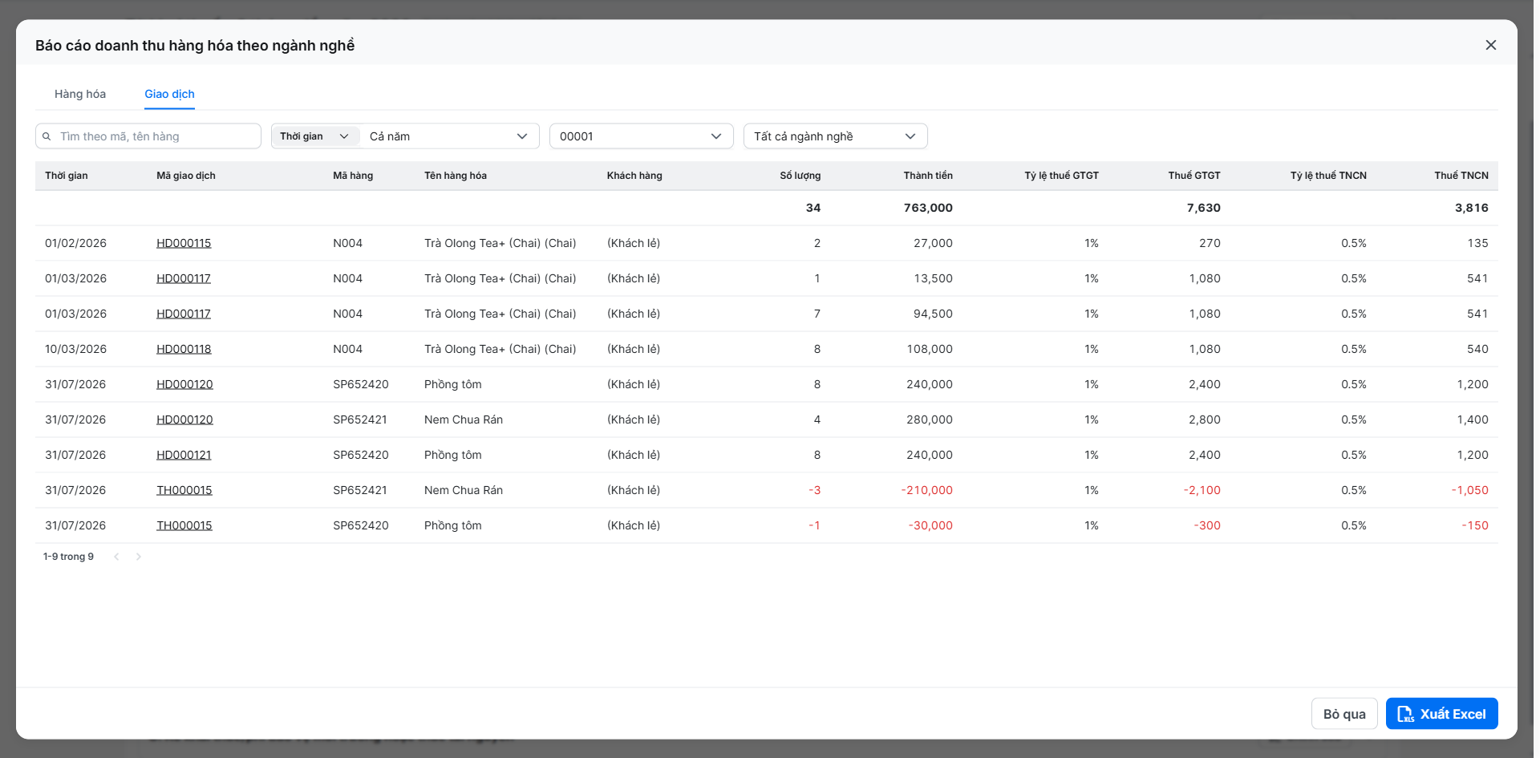Select the total GTGT tax 7,630

click(x=1204, y=208)
